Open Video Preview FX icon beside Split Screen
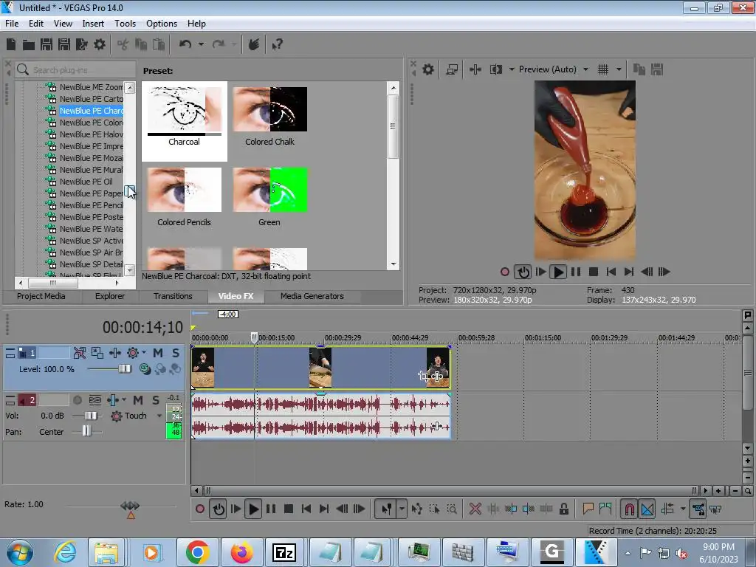Screen dimensions: 756x567 coord(475,69)
